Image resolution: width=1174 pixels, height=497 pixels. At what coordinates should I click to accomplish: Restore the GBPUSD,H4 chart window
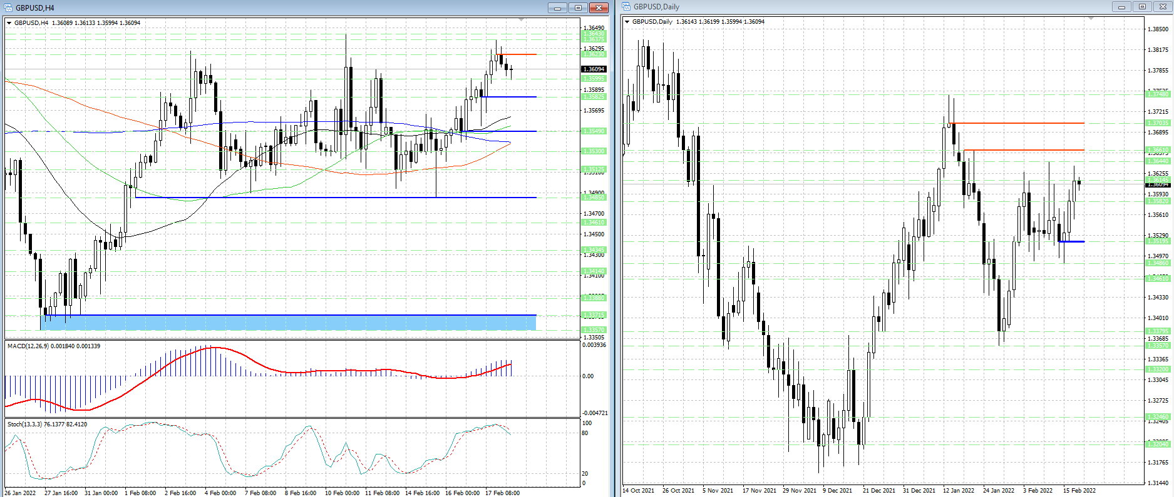pos(578,8)
